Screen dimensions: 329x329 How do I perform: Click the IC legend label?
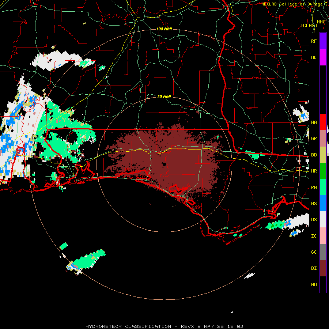314,236
